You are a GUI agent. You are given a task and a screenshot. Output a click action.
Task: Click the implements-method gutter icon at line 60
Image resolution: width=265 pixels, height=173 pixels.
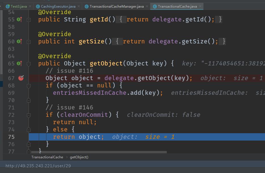click(x=20, y=41)
